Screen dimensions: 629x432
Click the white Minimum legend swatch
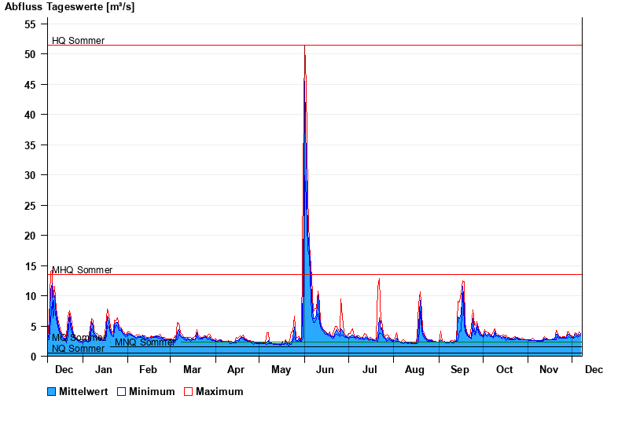pos(122,391)
